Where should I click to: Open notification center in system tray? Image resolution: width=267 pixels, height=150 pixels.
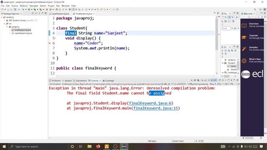pyautogui.click(x=262, y=146)
